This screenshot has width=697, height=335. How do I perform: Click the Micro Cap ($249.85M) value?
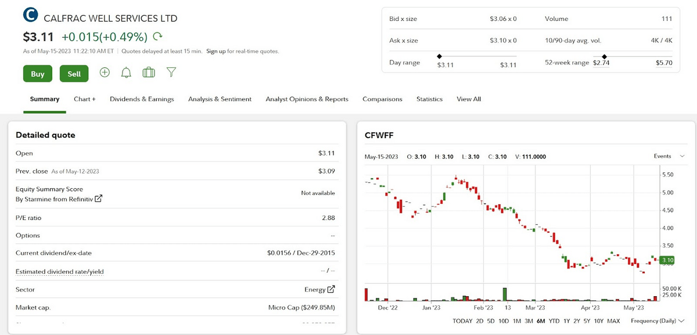tap(302, 308)
